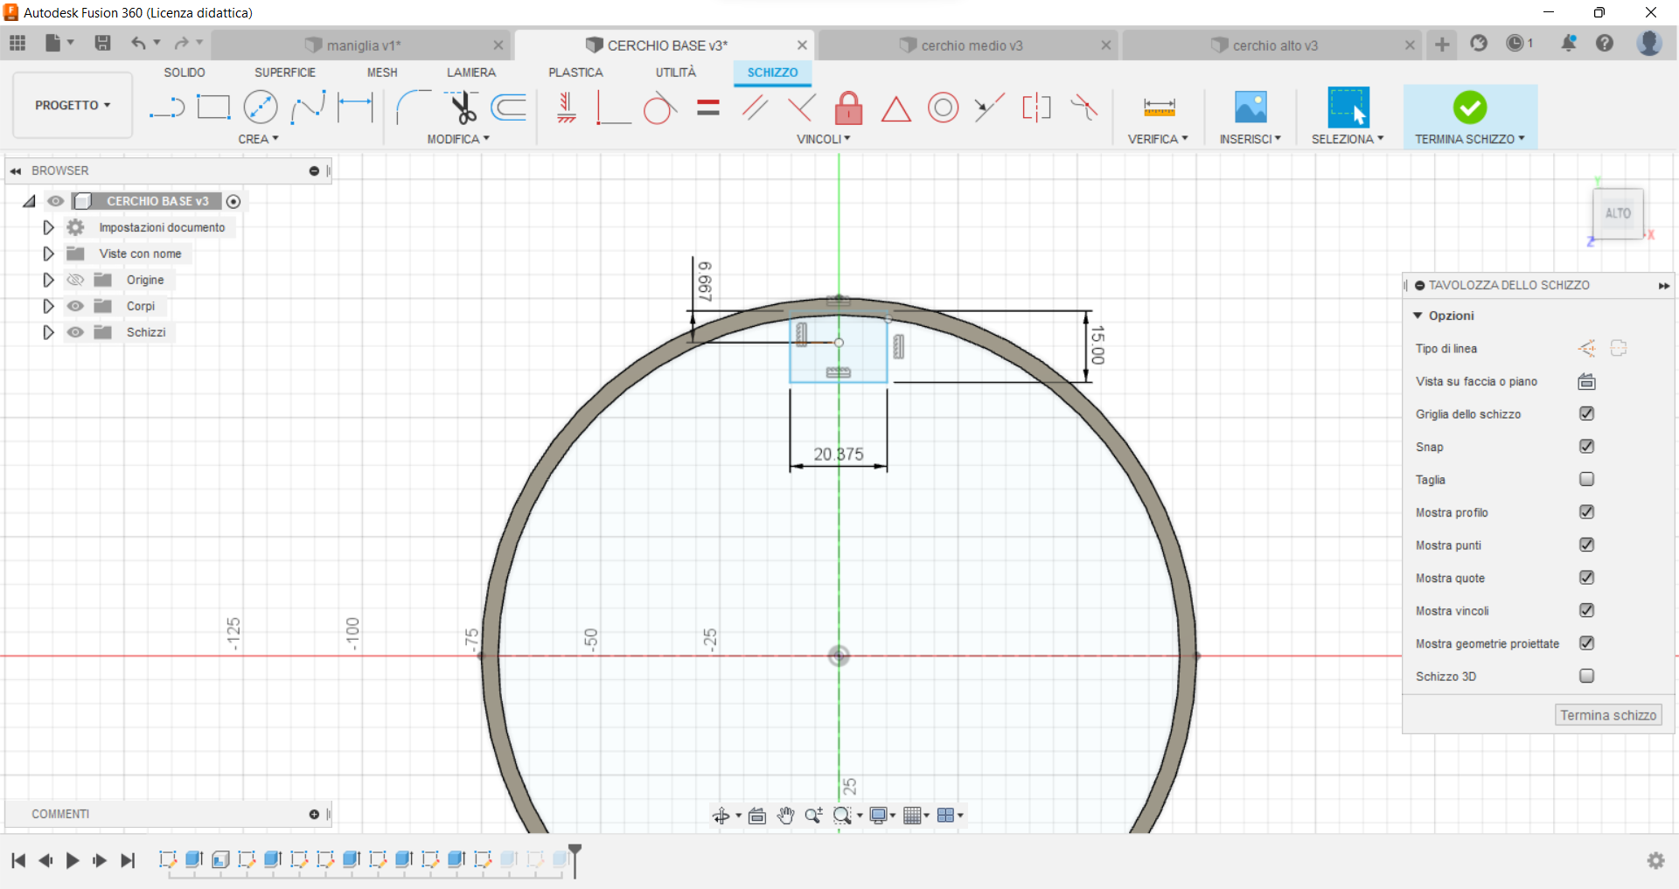
Task: Open the SELEZIONA dropdown
Action: click(x=1348, y=138)
